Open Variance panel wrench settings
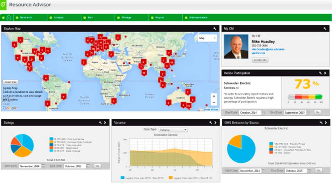This screenshot has width=332, height=186. [x=211, y=123]
